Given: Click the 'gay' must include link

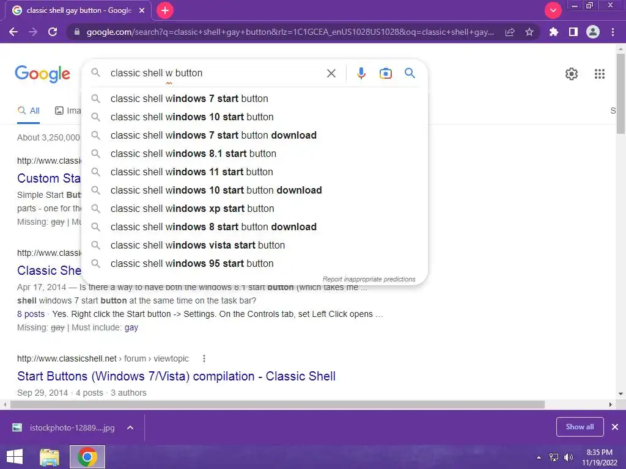Looking at the screenshot, I should [x=131, y=328].
